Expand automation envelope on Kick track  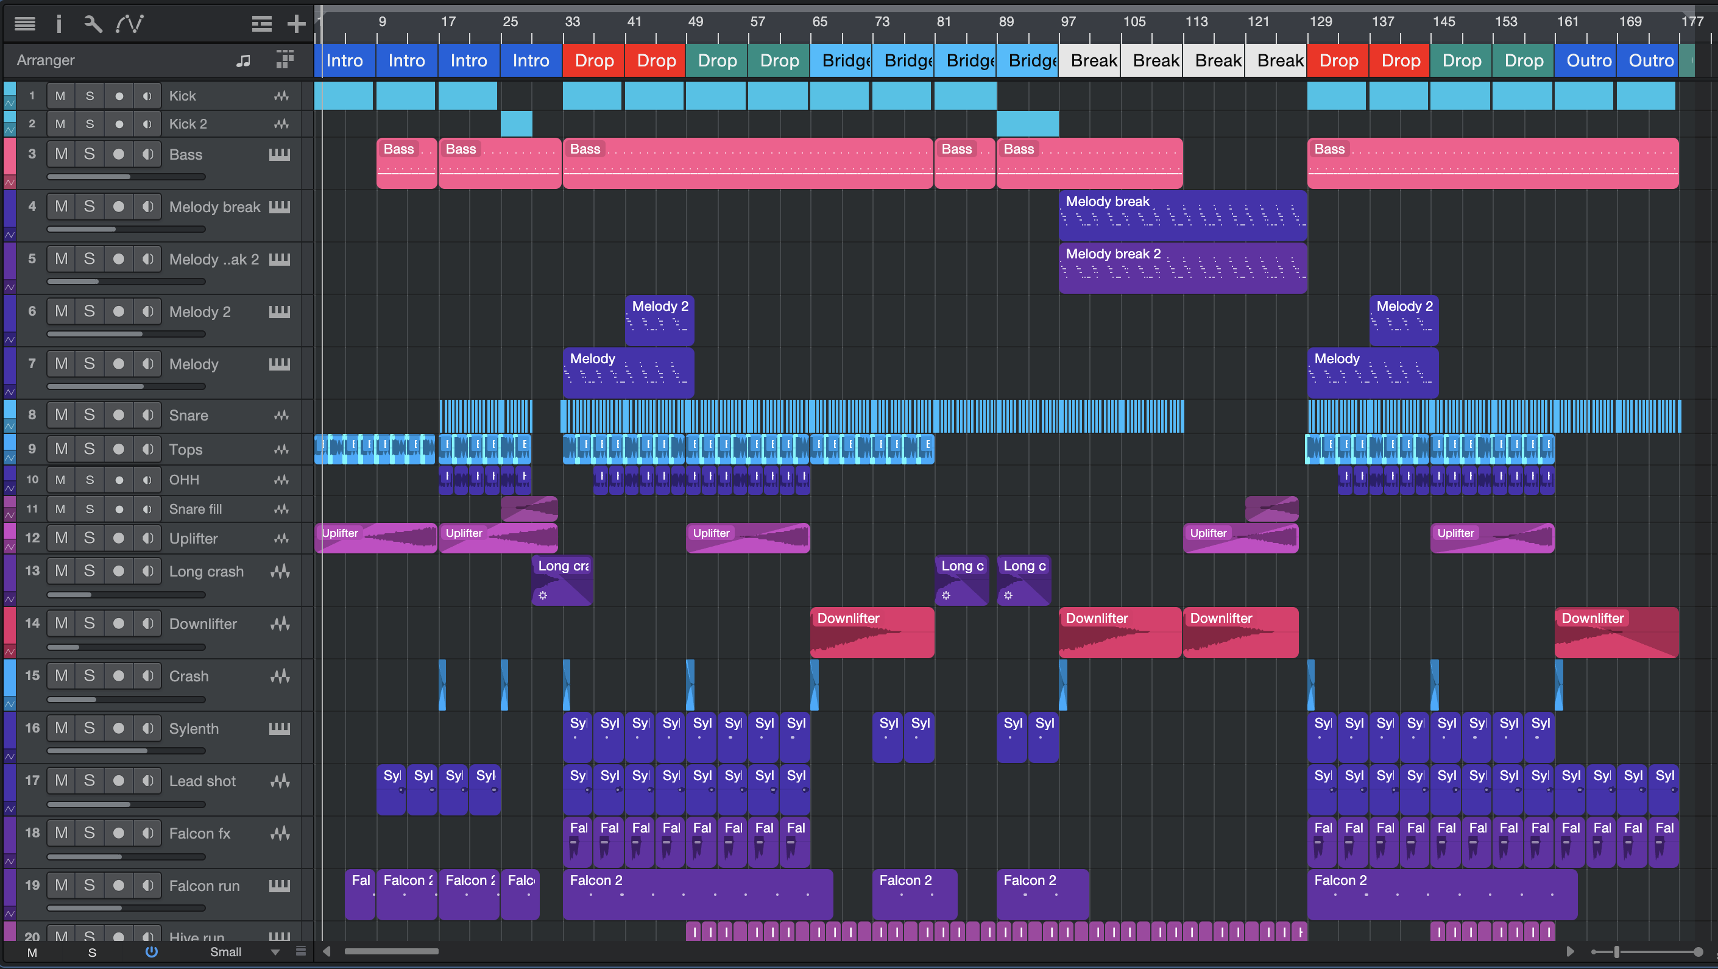click(x=10, y=104)
